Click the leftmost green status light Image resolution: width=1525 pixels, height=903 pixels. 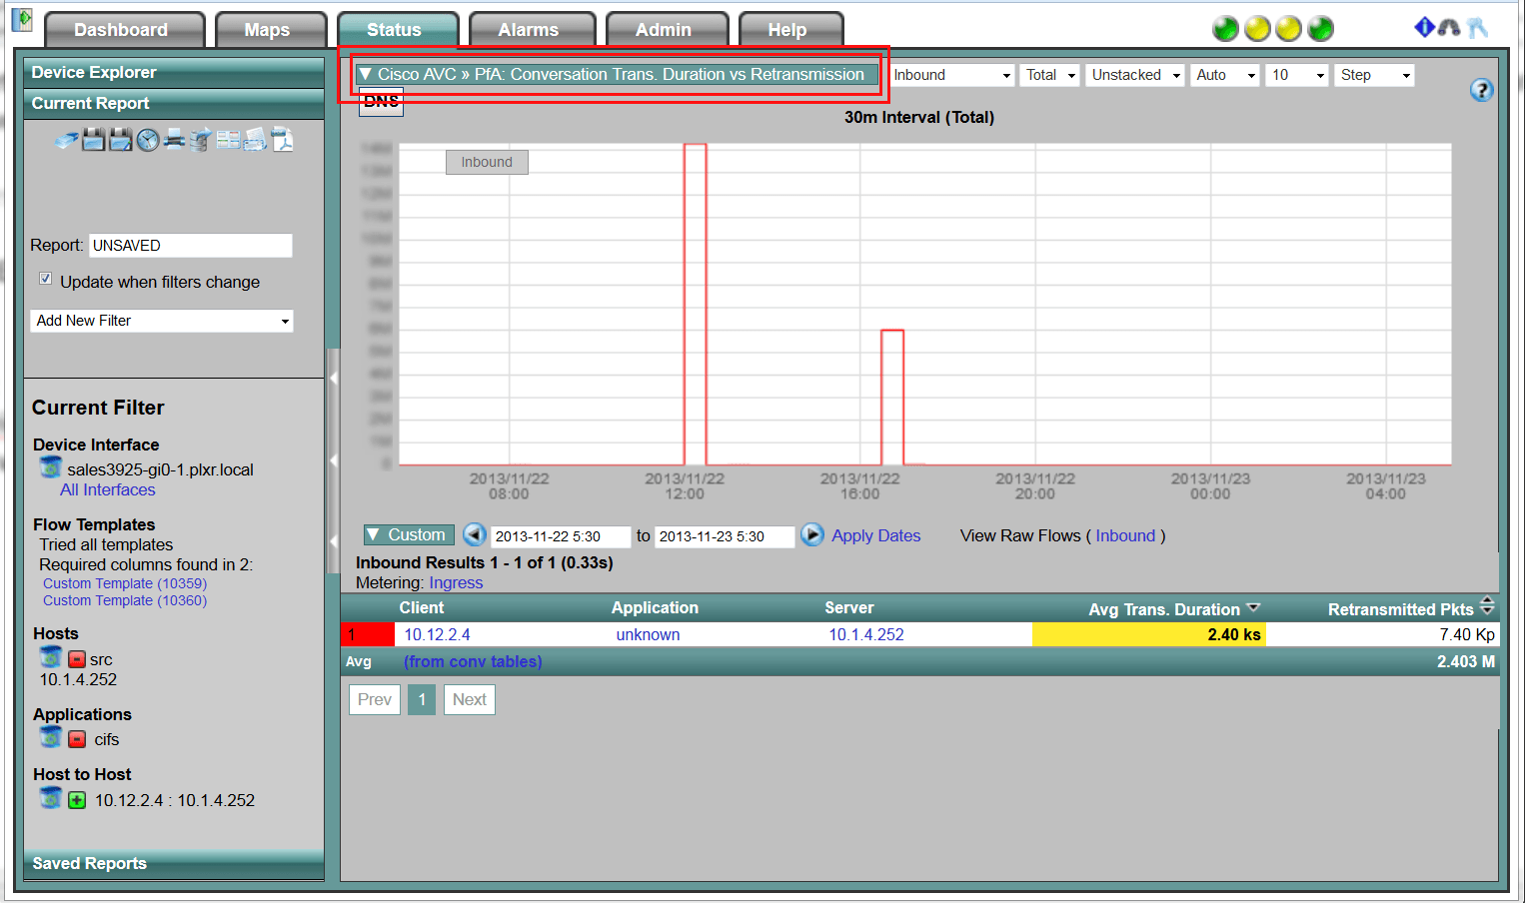tap(1225, 29)
